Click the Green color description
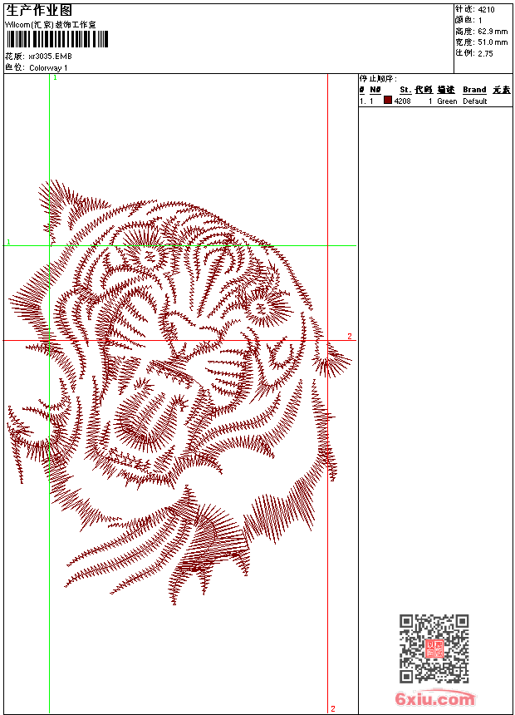 pos(447,101)
